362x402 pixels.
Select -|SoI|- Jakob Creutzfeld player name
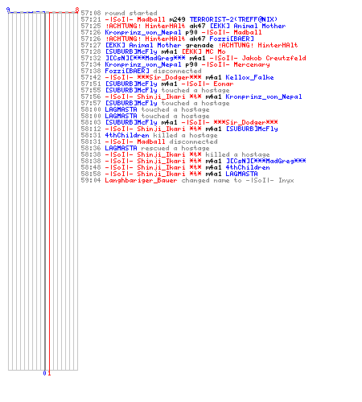[x=257, y=58]
